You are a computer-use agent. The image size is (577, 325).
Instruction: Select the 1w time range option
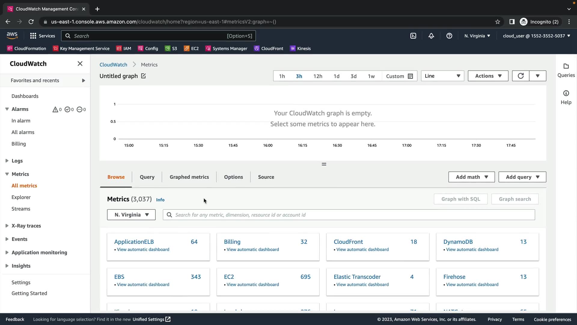371,76
